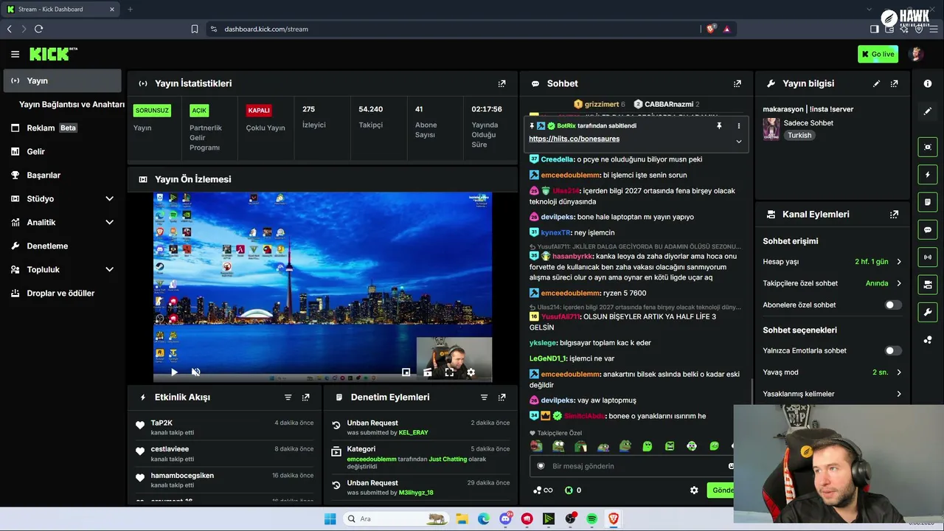Screen dimensions: 944x531
Task: Open the hamburger menu beside Kick logo
Action: (15, 54)
